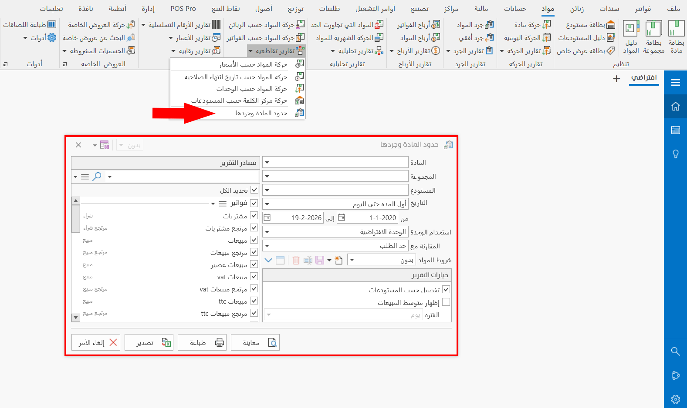Open the بطاقة مجموعة ribbon icon
This screenshot has height=408, width=687.
tap(653, 37)
